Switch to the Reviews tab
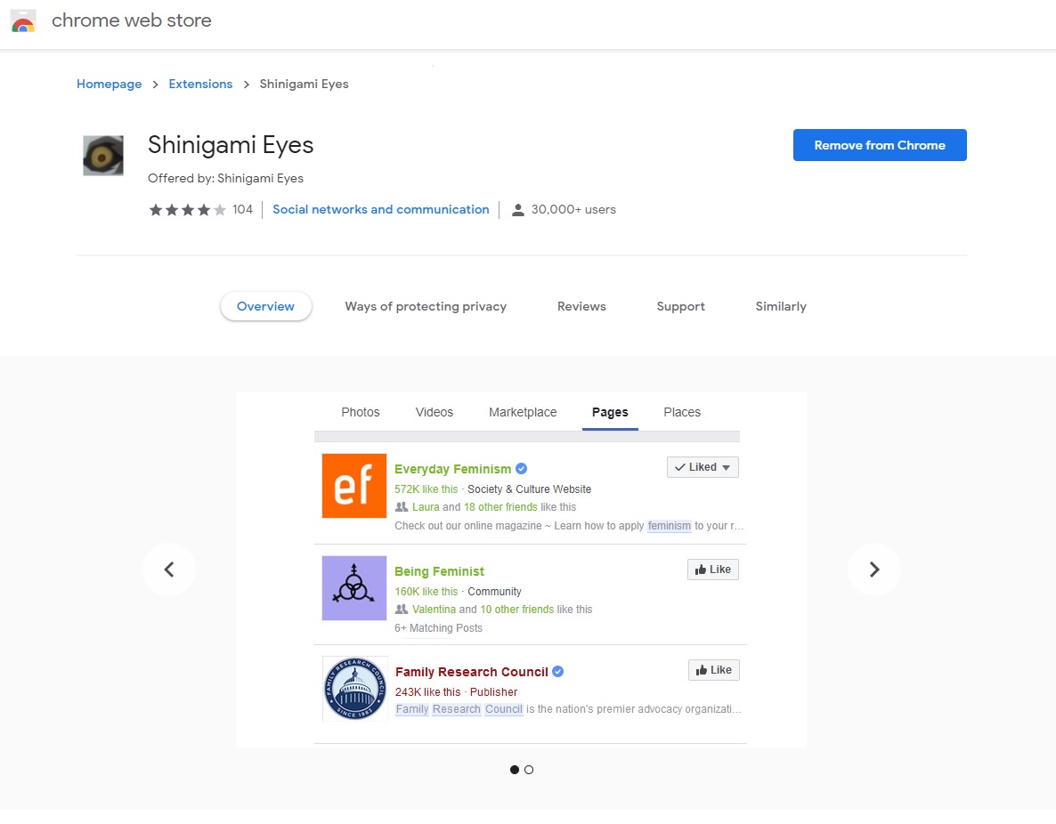This screenshot has width=1056, height=824. (x=582, y=306)
